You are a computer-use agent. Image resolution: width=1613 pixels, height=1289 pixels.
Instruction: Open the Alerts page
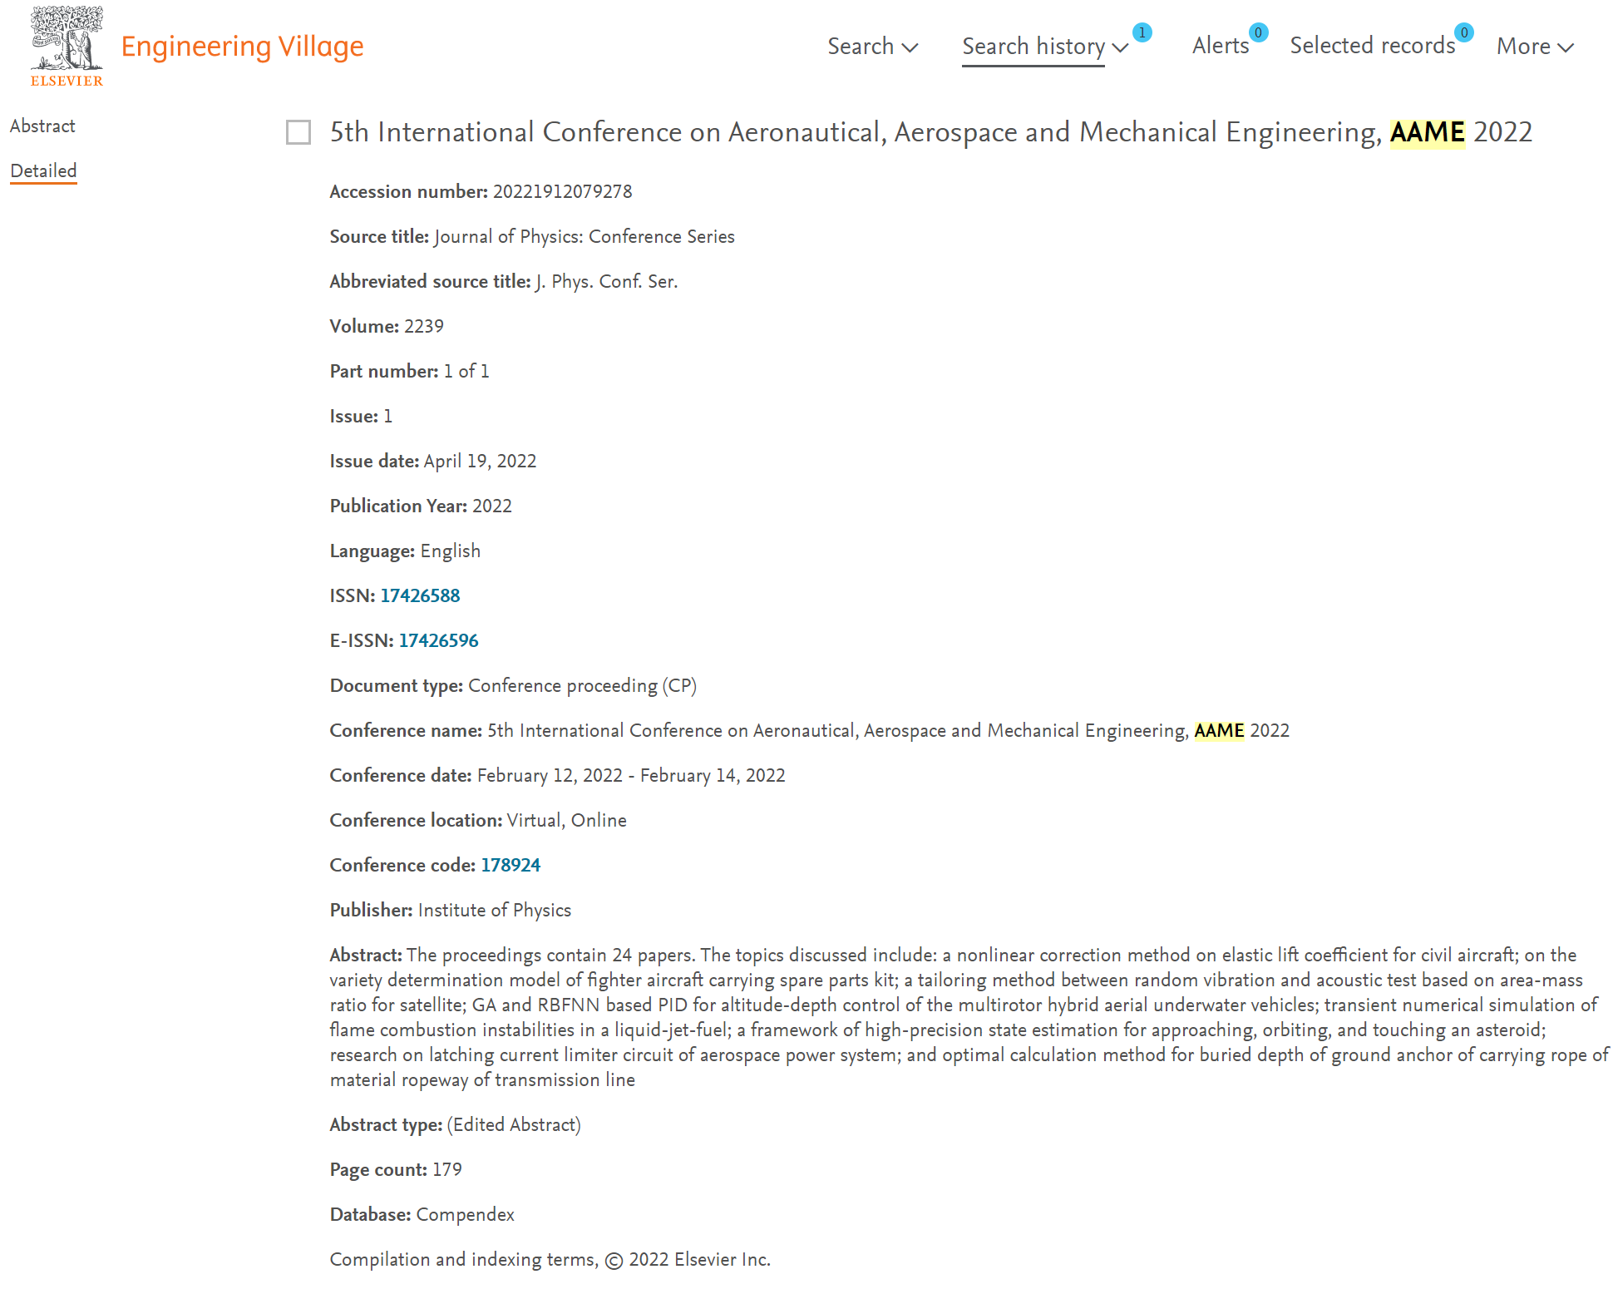coord(1221,46)
